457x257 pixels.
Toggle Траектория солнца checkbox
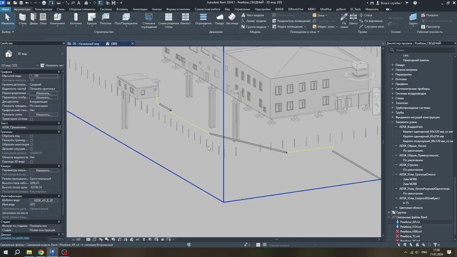31,119
